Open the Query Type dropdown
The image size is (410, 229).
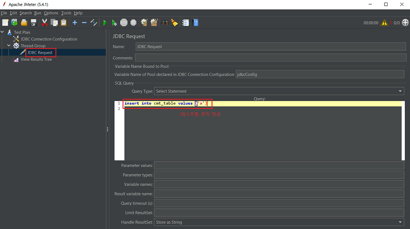279,91
